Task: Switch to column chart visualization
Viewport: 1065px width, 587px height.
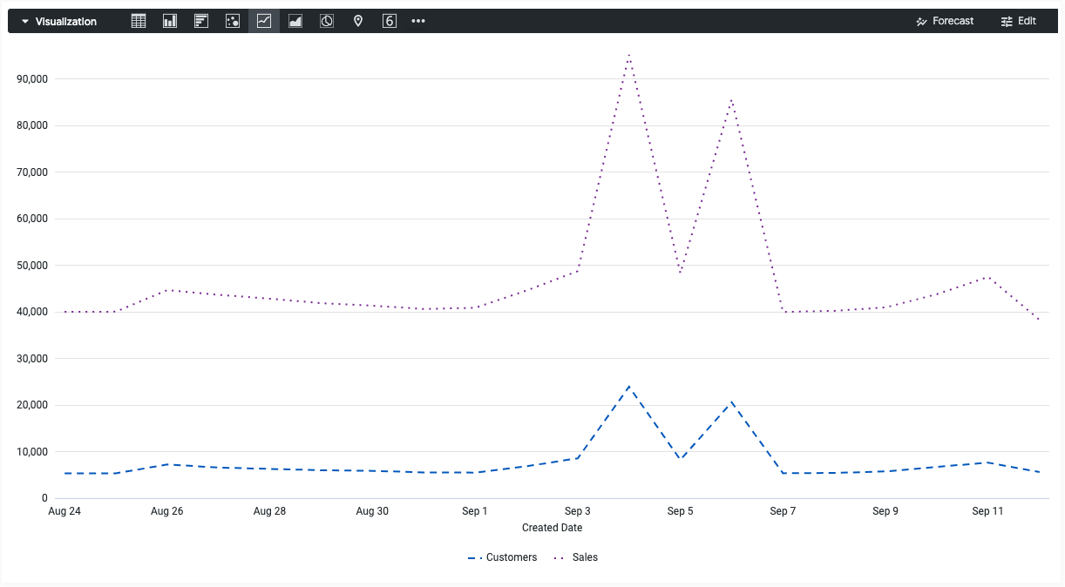Action: pyautogui.click(x=170, y=21)
